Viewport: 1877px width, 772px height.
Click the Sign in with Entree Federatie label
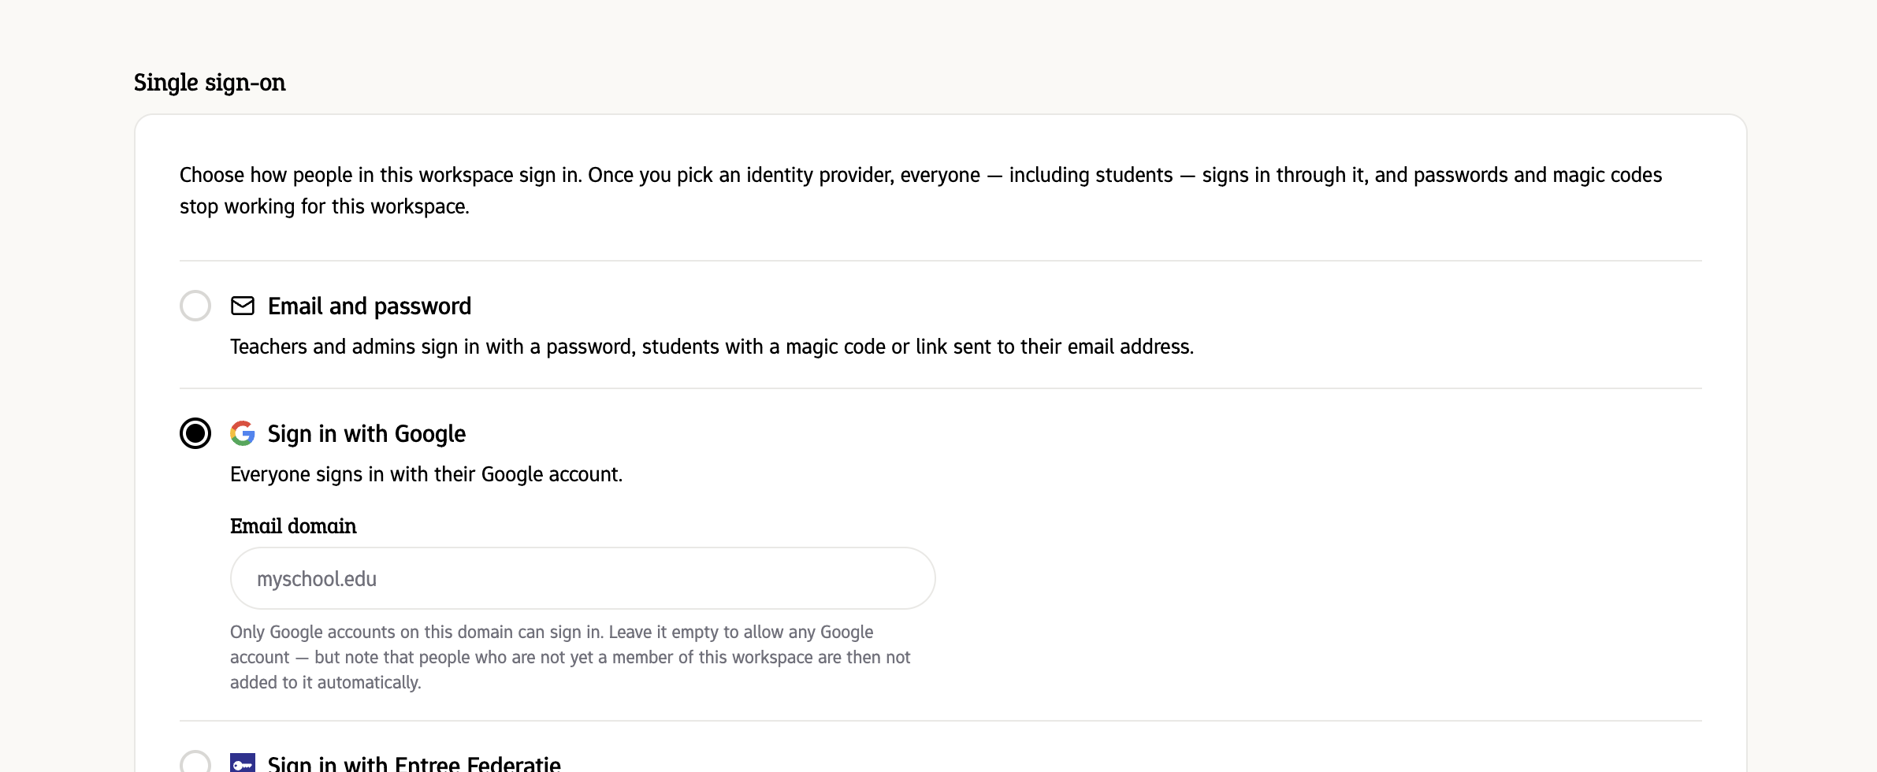tap(414, 763)
